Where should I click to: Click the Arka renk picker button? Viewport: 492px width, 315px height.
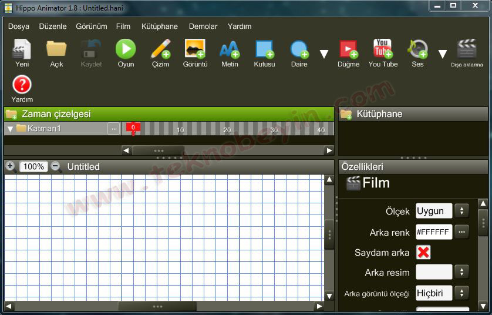coord(462,232)
